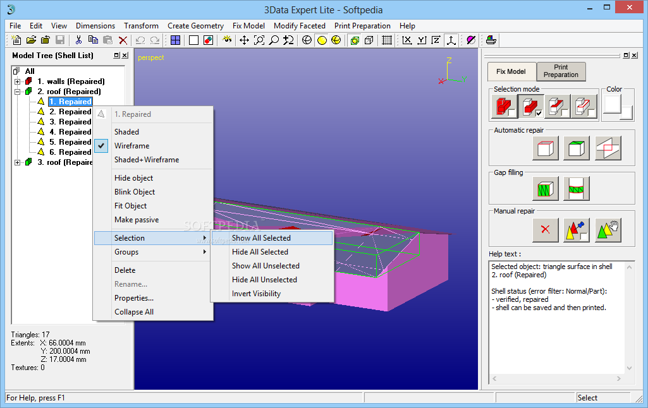The height and width of the screenshot is (408, 648).
Task: Click the hatched grid display icon
Action: point(387,40)
